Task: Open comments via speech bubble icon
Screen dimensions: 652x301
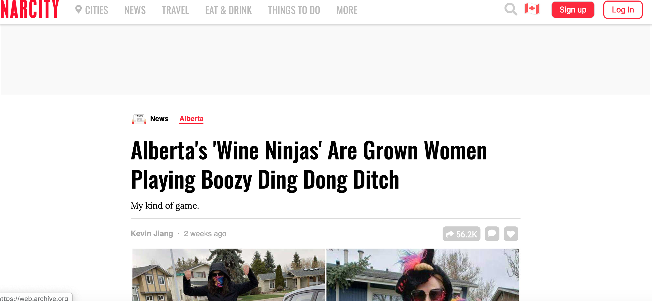Action: pos(492,234)
